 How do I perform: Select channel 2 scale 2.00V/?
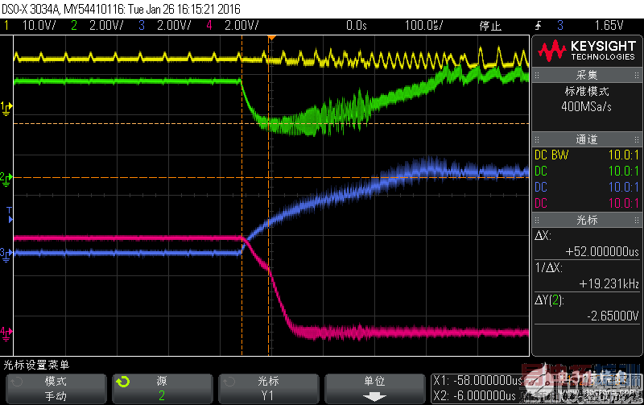pos(106,26)
